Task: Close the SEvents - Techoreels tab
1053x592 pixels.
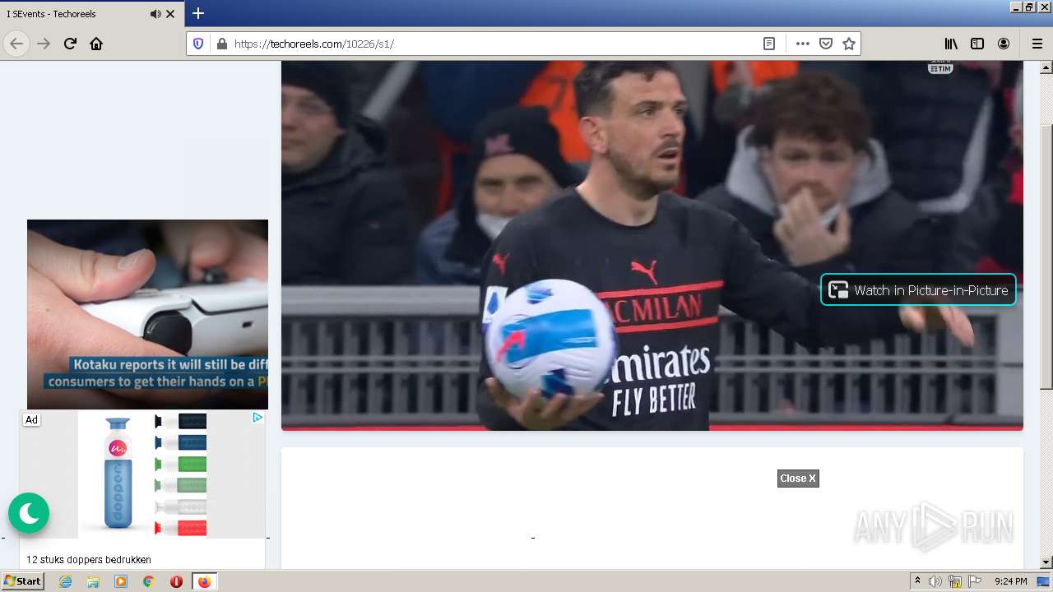Action: click(170, 14)
